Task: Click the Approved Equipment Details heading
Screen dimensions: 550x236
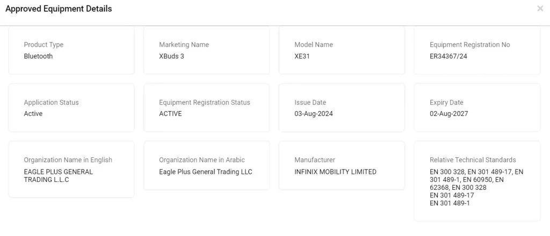Action: 59,9
